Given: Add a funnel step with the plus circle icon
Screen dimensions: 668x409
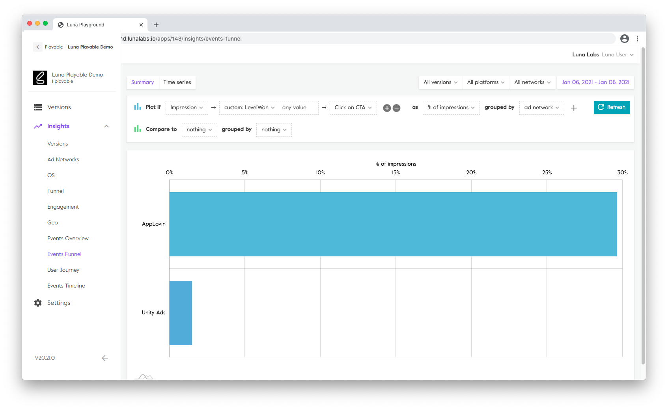Looking at the screenshot, I should point(387,108).
